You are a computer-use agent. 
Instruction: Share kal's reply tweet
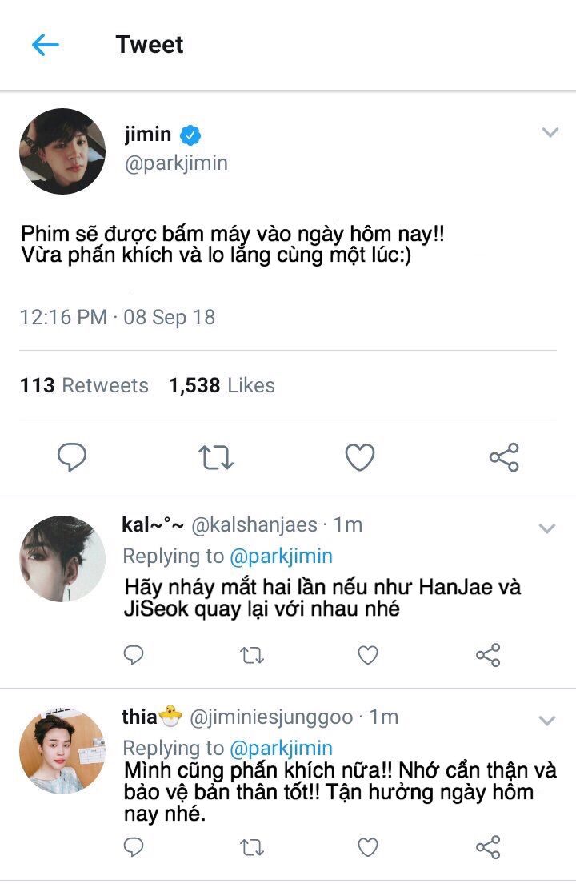[x=487, y=655]
